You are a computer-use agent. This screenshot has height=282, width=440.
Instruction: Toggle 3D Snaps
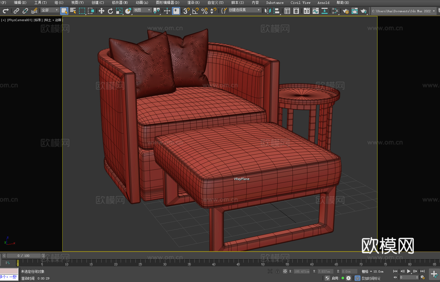187,11
